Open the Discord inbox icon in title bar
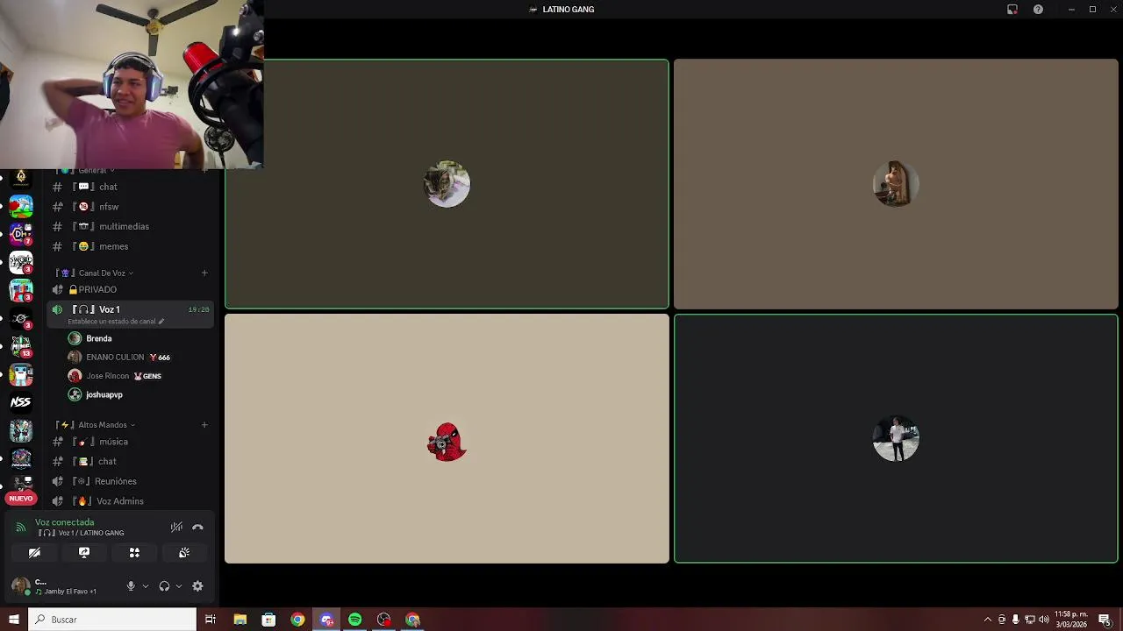The image size is (1123, 631). (1012, 10)
